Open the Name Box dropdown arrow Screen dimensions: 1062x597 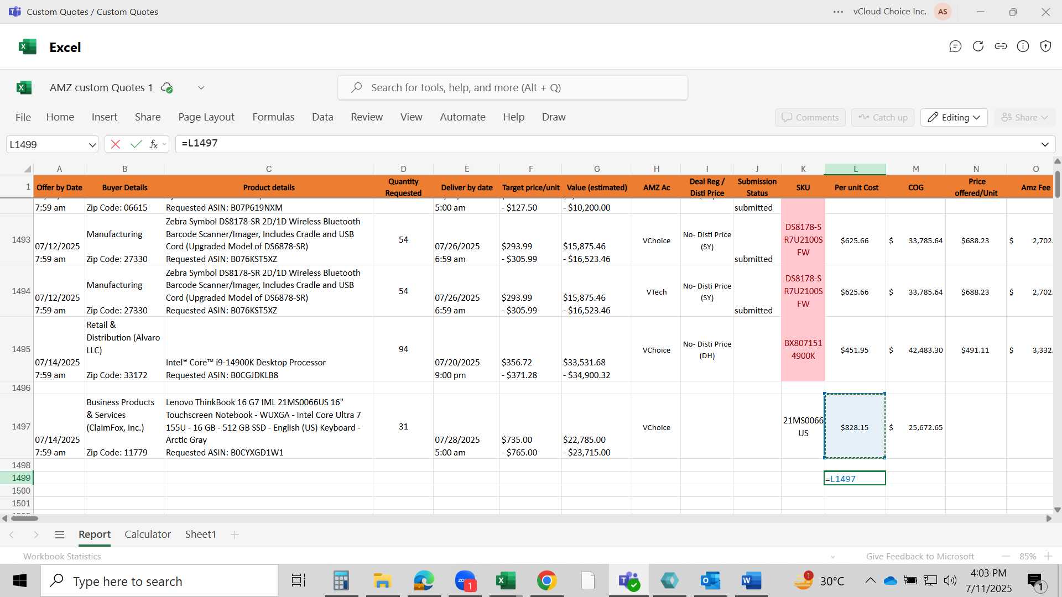tap(92, 145)
